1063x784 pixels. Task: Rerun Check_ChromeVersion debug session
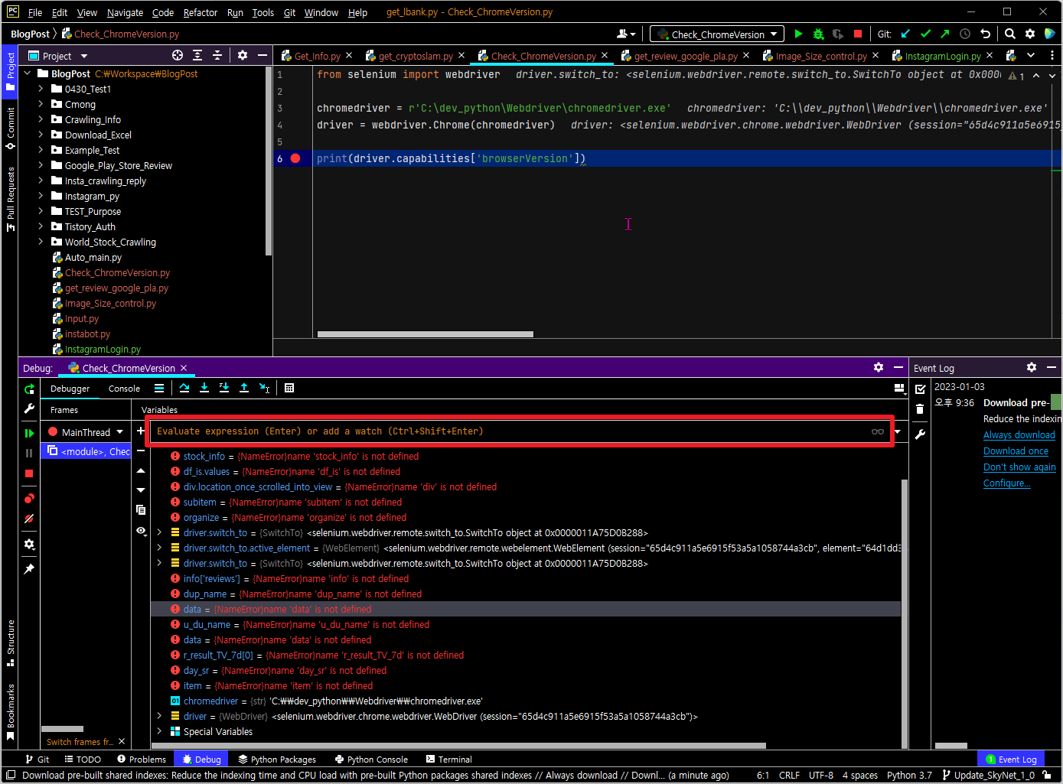(29, 389)
